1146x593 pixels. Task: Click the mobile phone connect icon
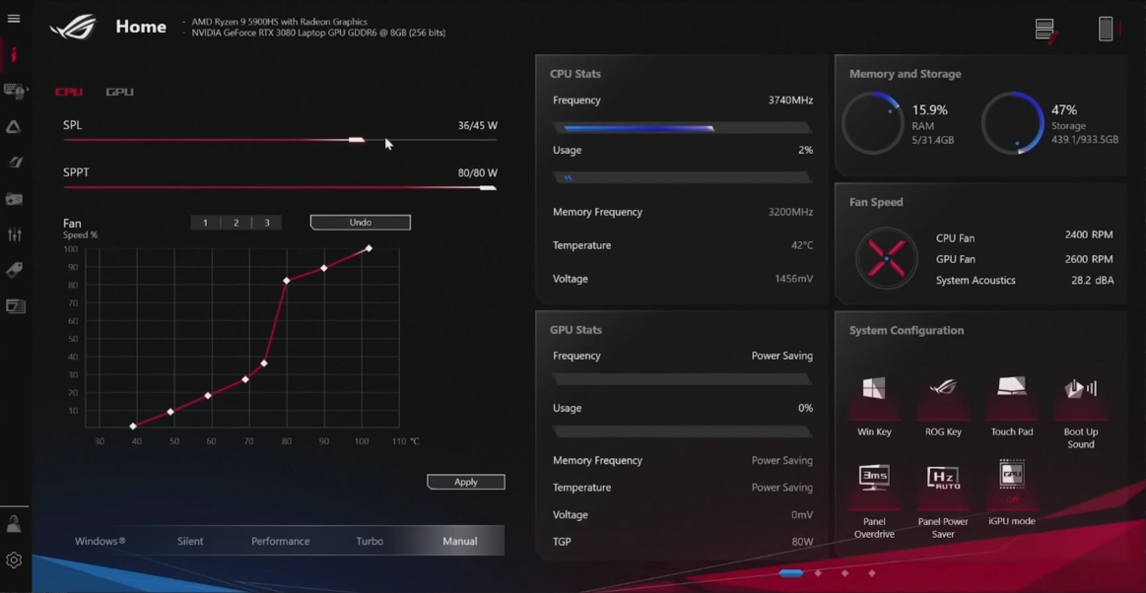[1106, 29]
